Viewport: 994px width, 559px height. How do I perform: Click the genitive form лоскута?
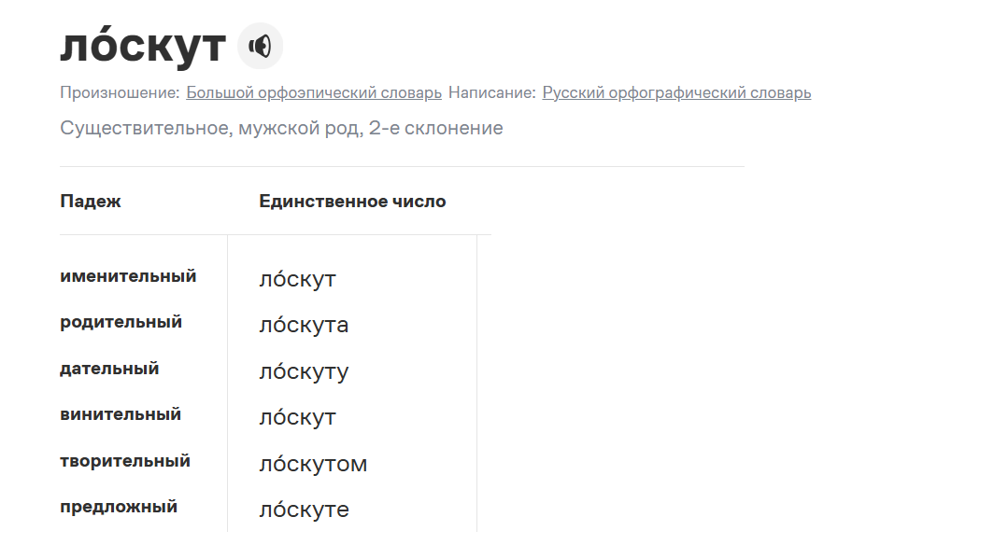(304, 324)
